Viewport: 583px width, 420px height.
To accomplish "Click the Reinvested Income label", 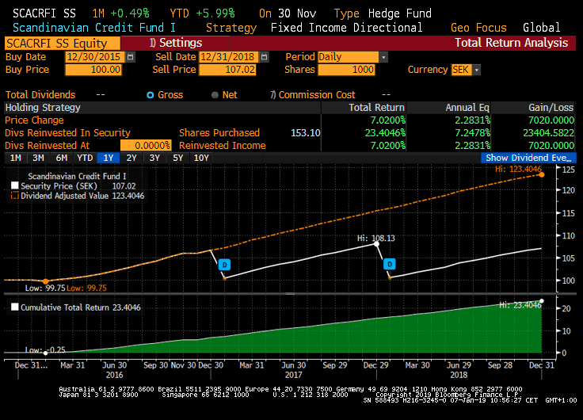I will tap(223, 146).
